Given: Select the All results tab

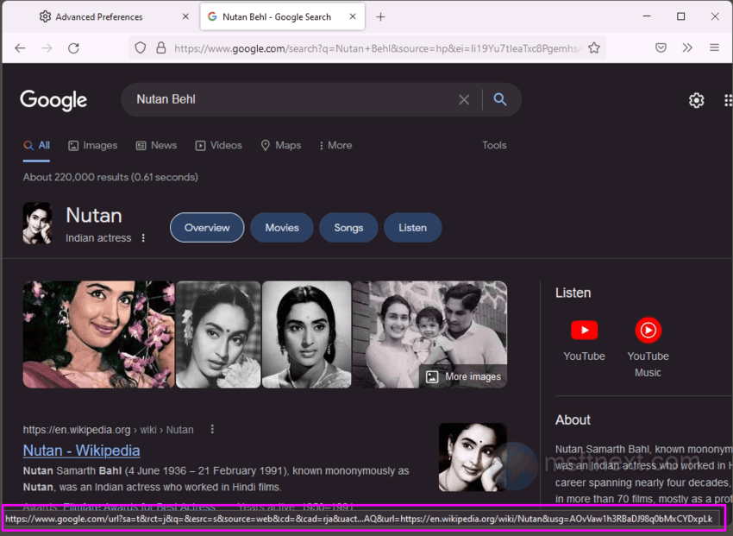Looking at the screenshot, I should 36,146.
